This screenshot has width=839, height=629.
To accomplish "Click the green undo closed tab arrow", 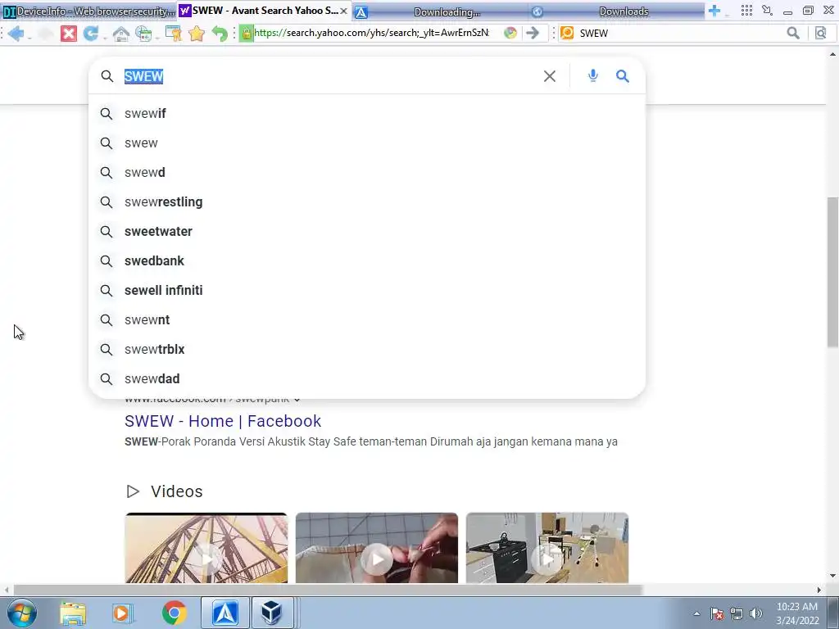I will click(220, 33).
